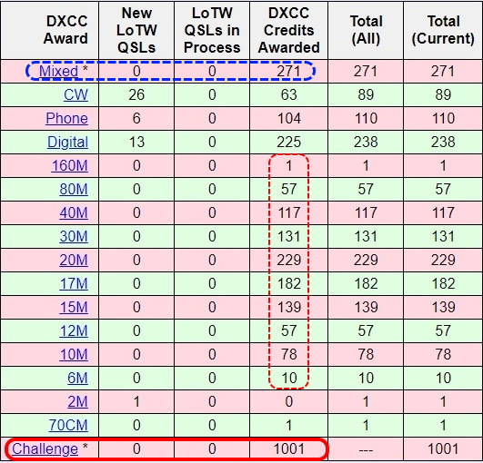This screenshot has width=483, height=463.
Task: Select 6M Total (Current) value 10
Action: click(x=443, y=378)
